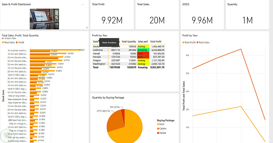Select Total Profit legend marker in line chart
The width and height of the screenshot is (273, 143).
(x=183, y=42)
